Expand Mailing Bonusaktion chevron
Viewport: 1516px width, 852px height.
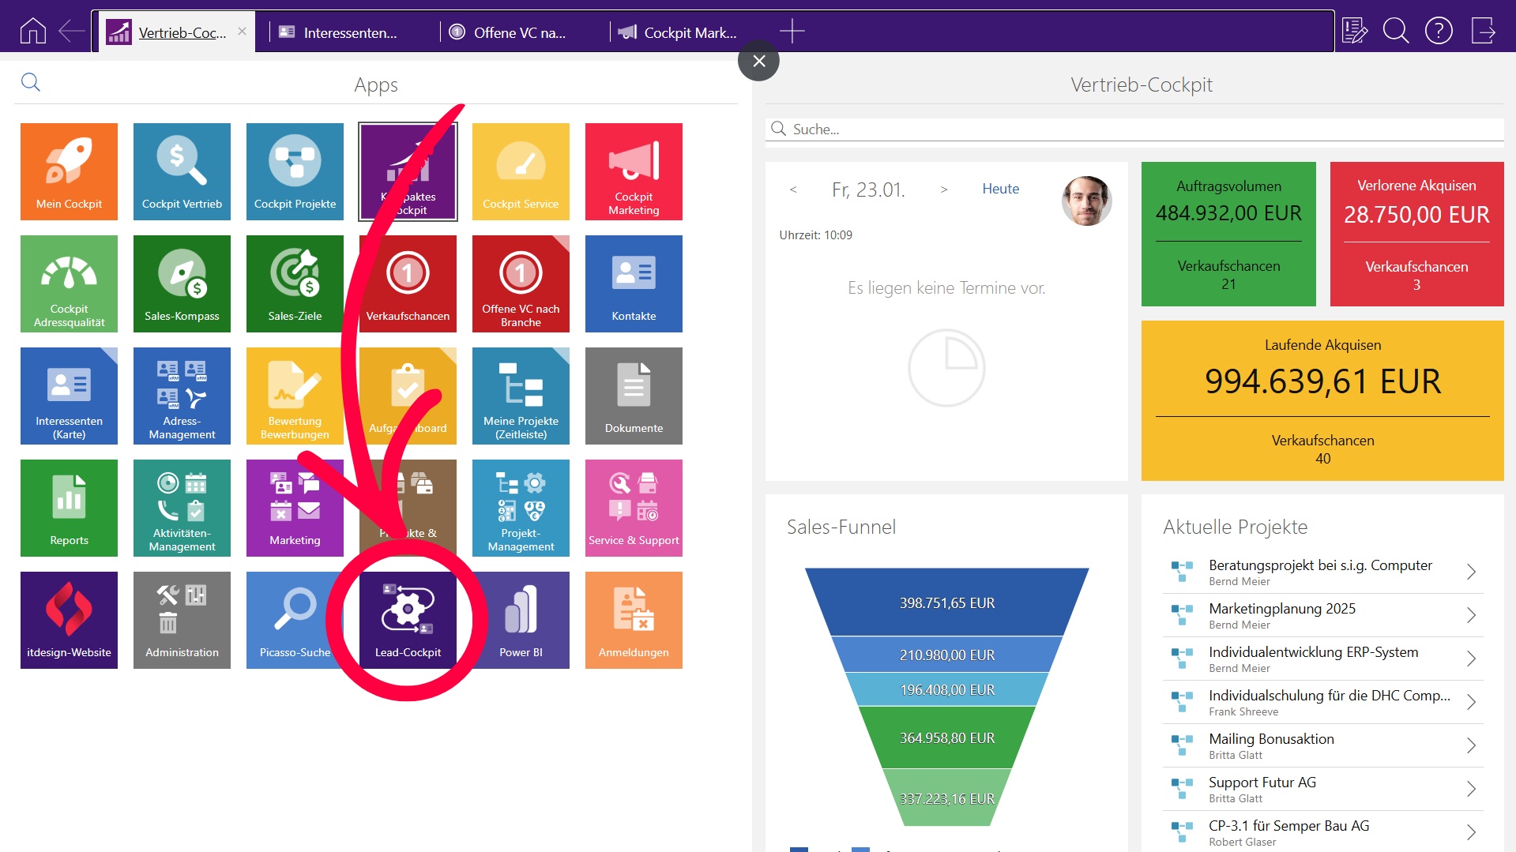click(1471, 745)
